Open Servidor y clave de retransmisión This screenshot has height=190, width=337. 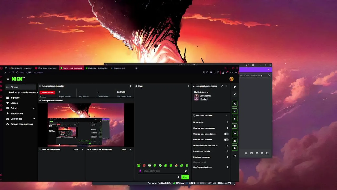23,92
